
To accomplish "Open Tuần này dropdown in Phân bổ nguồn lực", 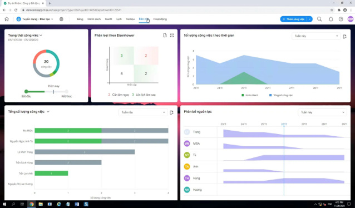I will pos(322,112).
